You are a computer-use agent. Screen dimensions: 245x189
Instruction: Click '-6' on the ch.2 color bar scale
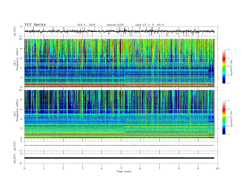(x=228, y=126)
